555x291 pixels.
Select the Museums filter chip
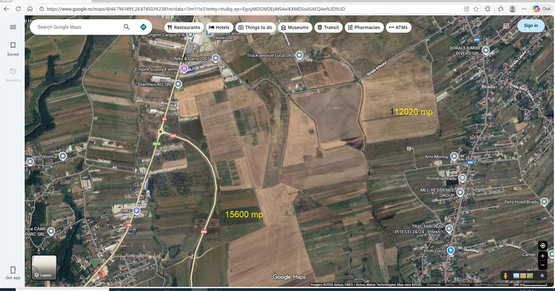click(295, 27)
